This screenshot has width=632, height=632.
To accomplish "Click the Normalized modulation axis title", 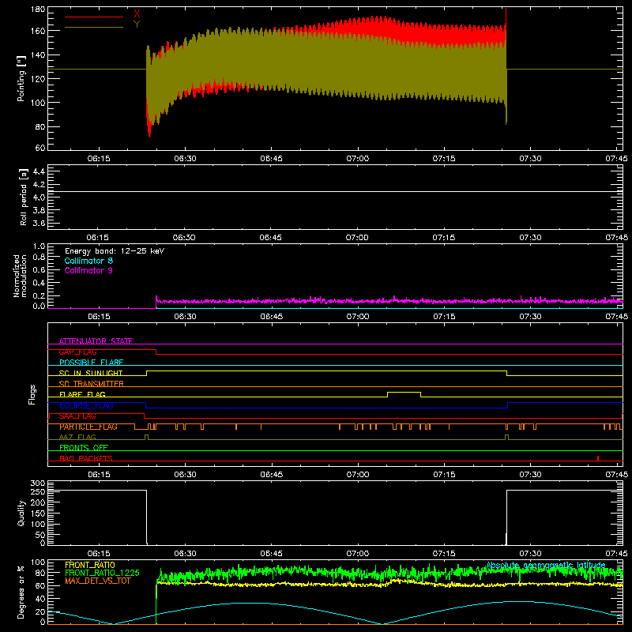I will tap(20, 276).
